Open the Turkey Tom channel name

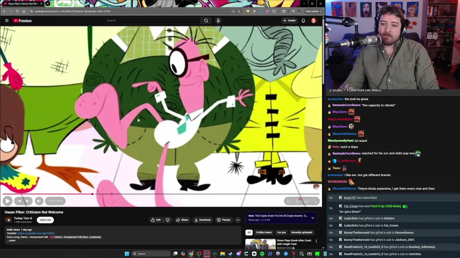[21, 218]
